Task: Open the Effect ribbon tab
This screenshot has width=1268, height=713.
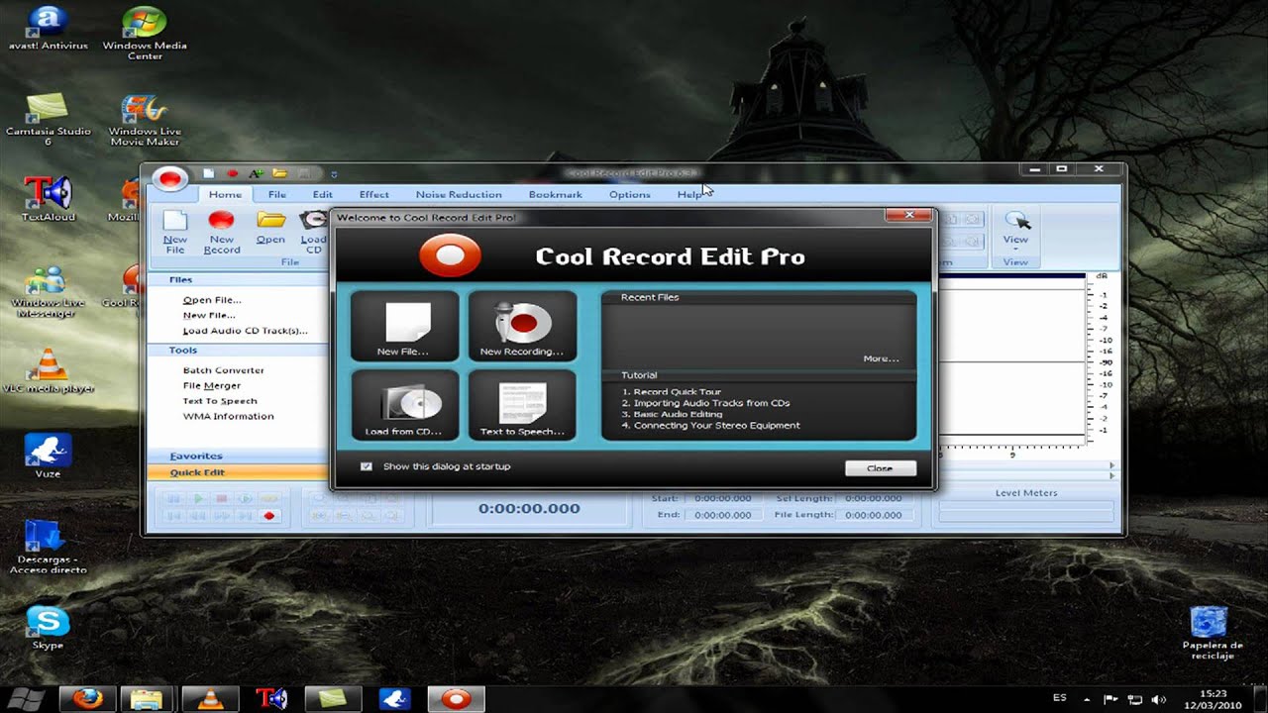Action: coord(373,194)
